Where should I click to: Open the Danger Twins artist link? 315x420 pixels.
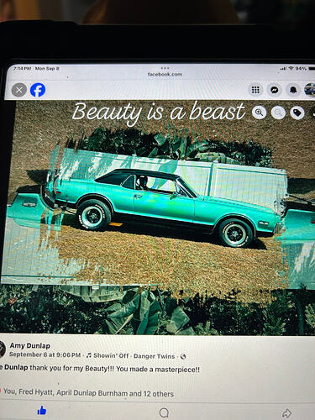click(x=155, y=356)
